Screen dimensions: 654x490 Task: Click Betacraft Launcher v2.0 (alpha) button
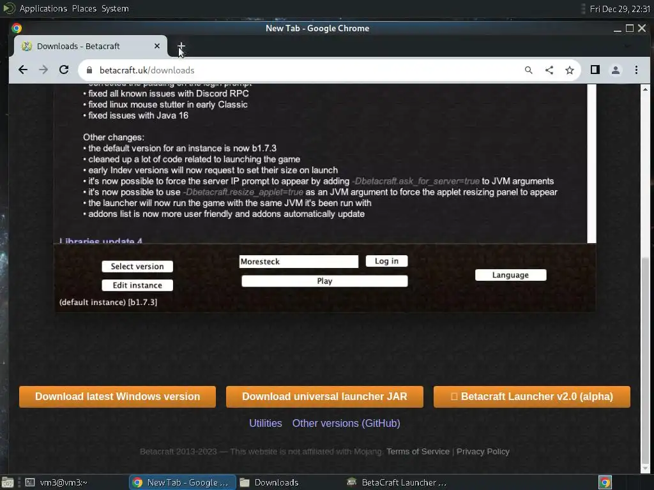pyautogui.click(x=532, y=396)
